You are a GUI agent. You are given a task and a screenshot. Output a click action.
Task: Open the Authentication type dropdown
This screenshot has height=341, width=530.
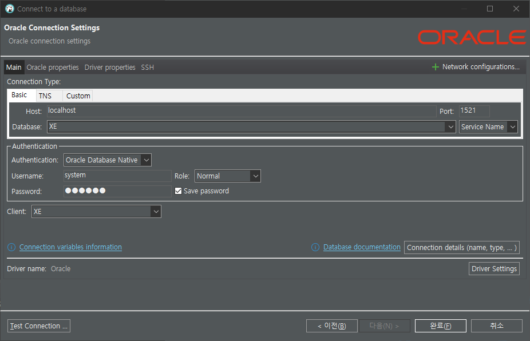pyautogui.click(x=108, y=160)
